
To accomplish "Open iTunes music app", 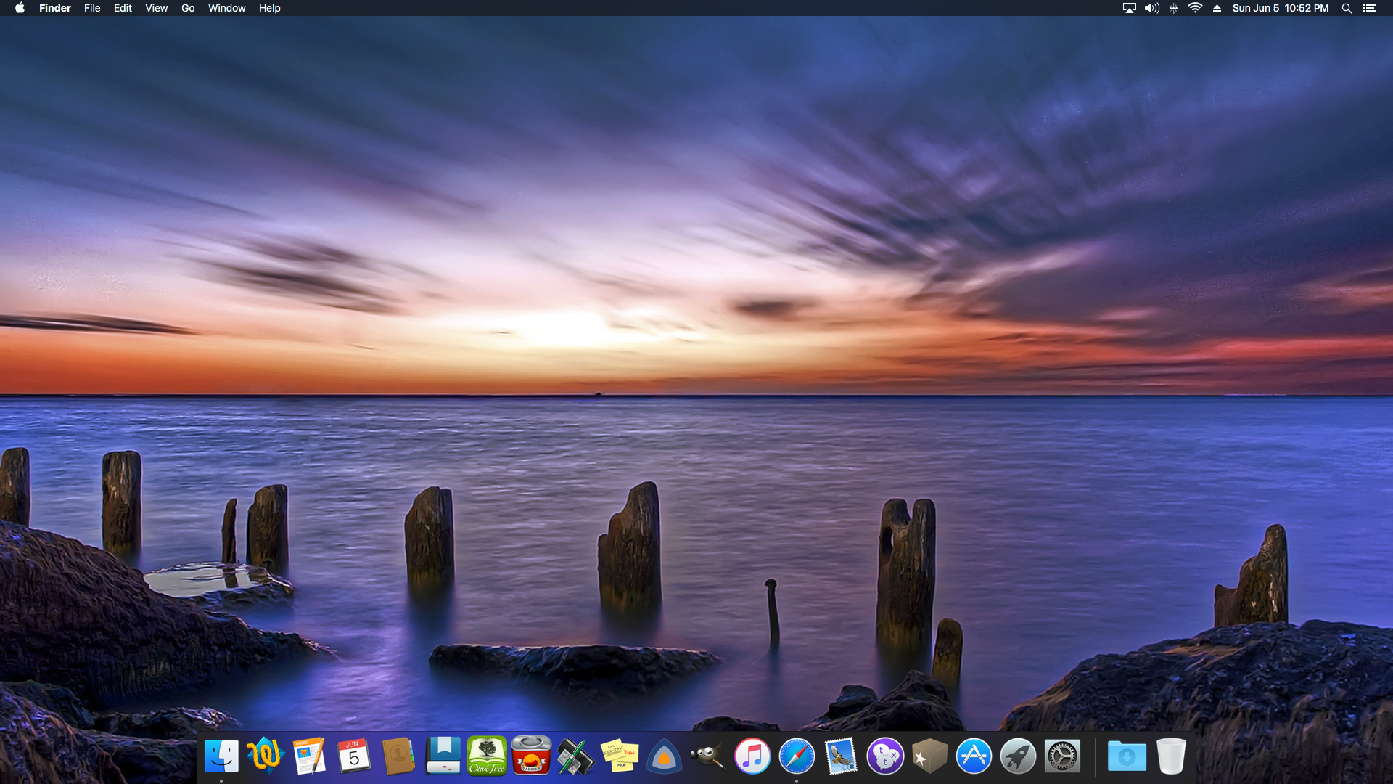I will [x=752, y=756].
